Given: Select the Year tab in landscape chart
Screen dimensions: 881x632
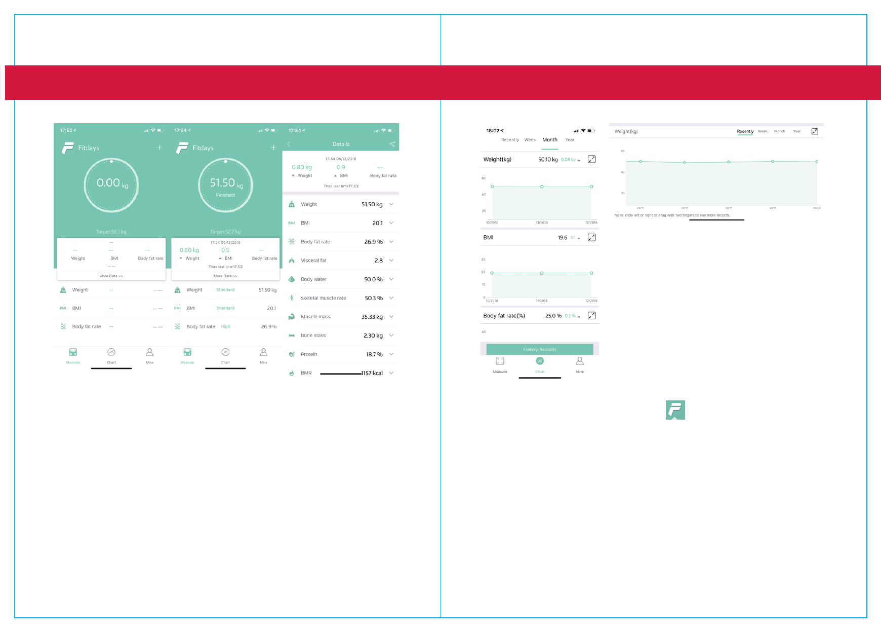Looking at the screenshot, I should pyautogui.click(x=796, y=131).
